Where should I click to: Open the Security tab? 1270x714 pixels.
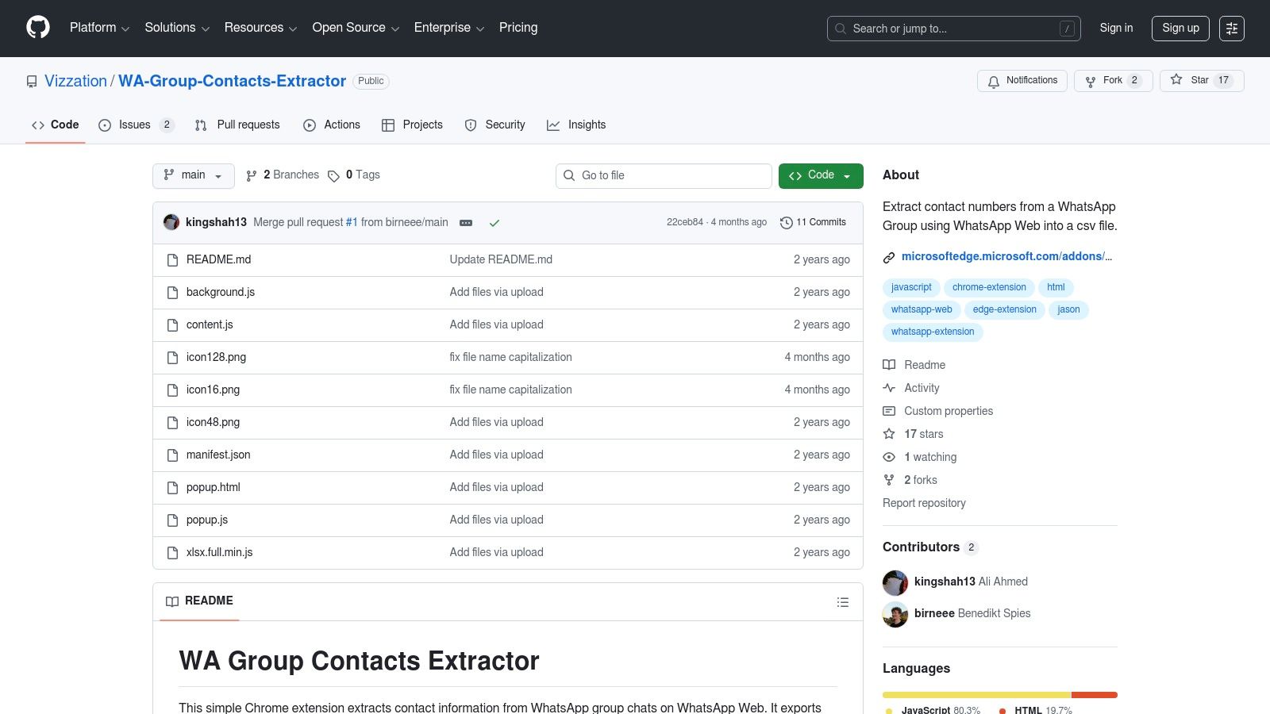tap(505, 125)
